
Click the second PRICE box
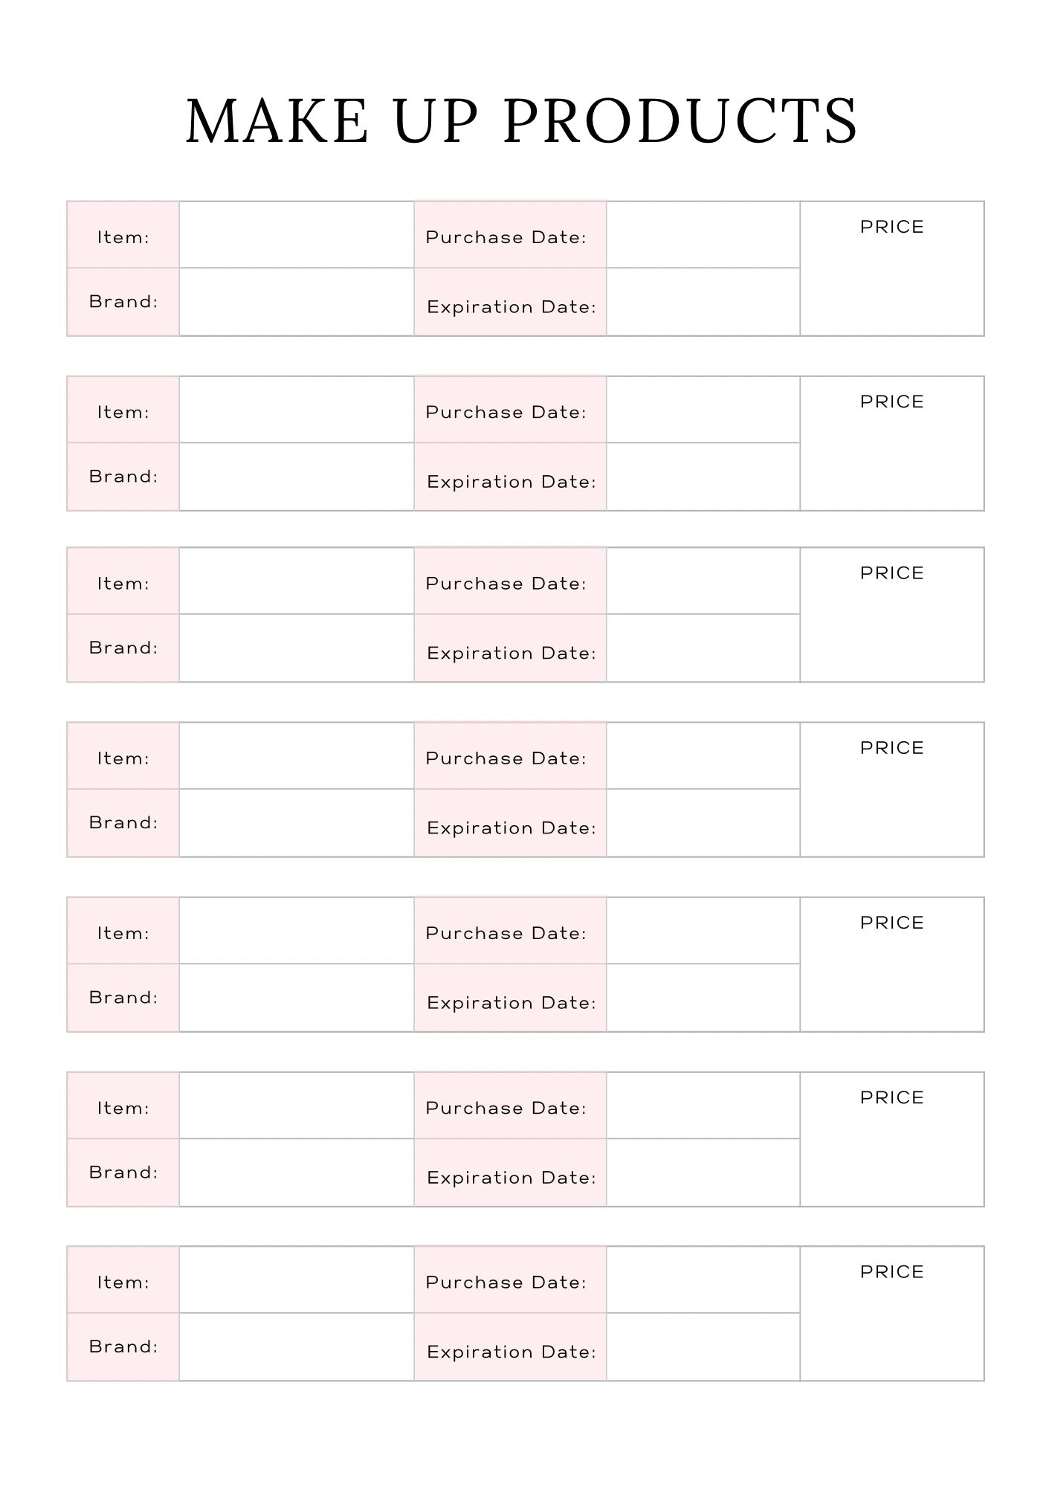tap(892, 443)
